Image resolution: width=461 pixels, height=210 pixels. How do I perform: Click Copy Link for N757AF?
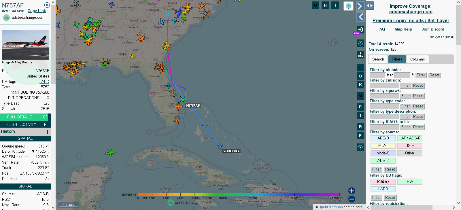pyautogui.click(x=37, y=11)
